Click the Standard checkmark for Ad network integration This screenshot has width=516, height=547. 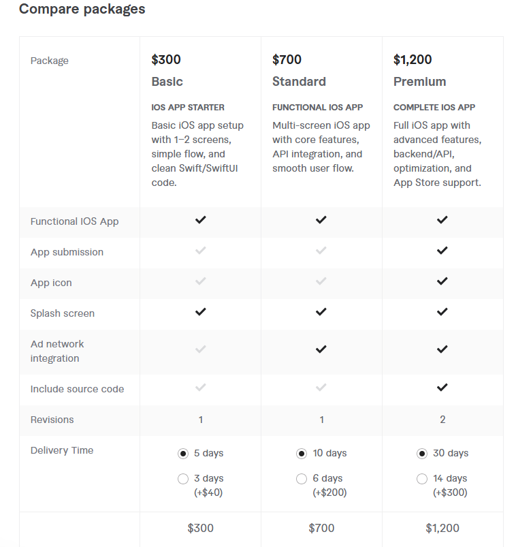pos(321,349)
